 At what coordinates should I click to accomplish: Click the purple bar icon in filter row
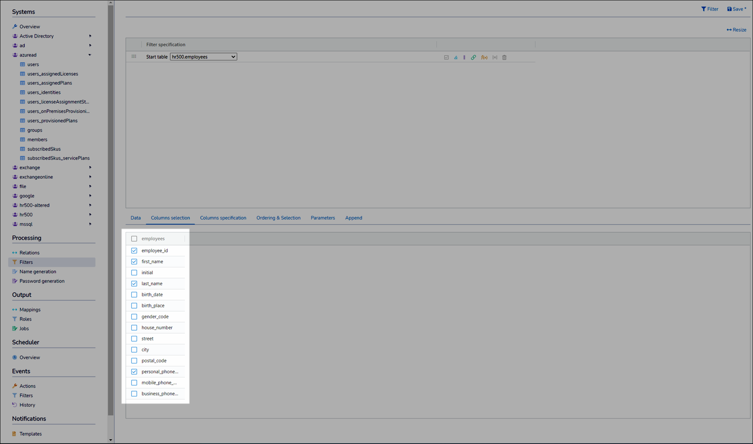[464, 58]
